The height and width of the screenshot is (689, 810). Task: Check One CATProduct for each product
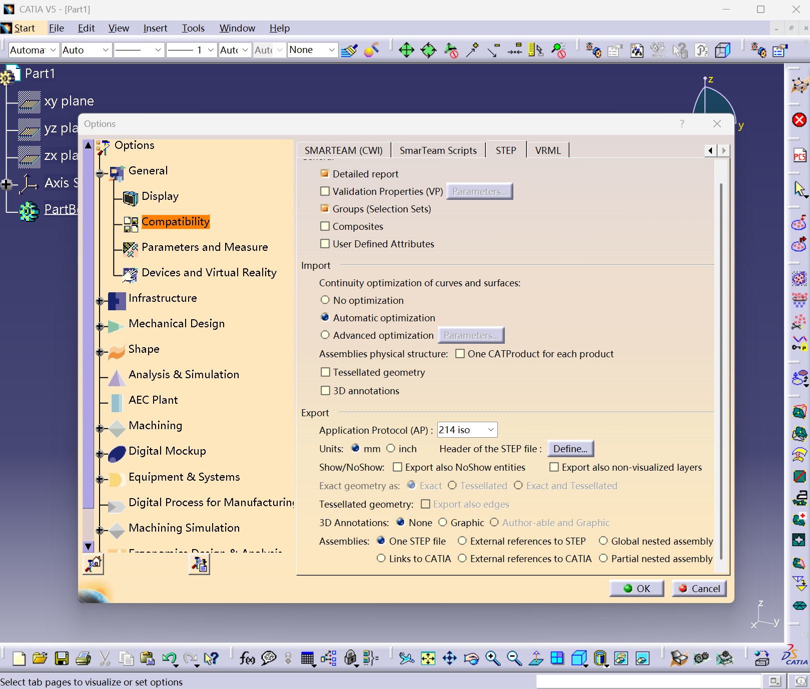coord(460,353)
